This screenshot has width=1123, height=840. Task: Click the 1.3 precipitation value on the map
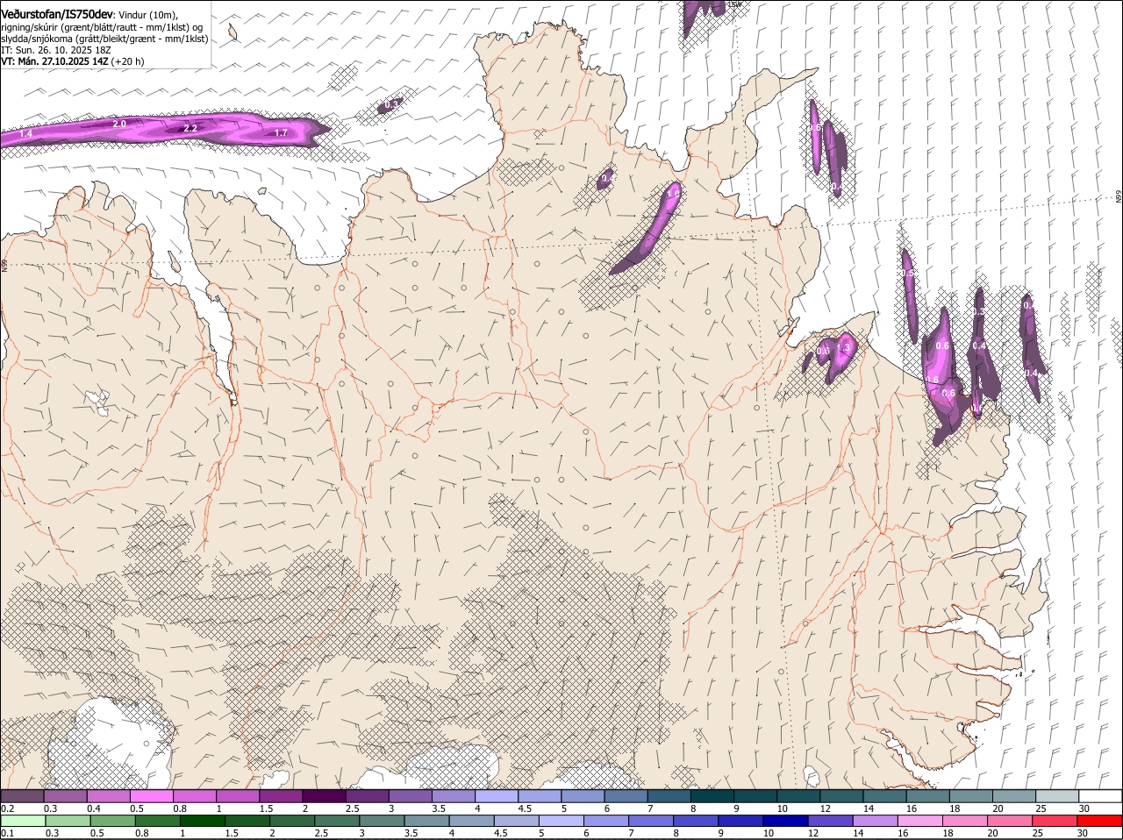tap(844, 348)
